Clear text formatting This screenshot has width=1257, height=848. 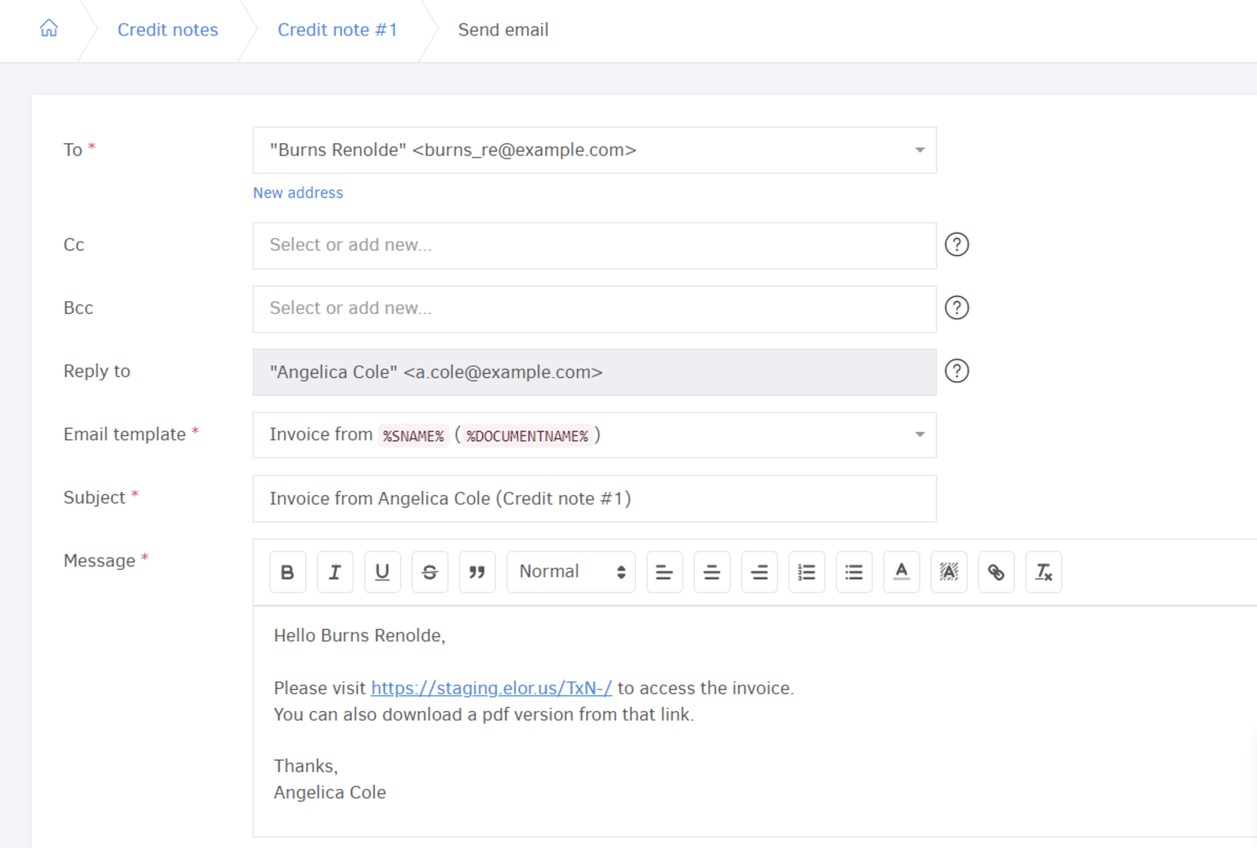click(x=1044, y=572)
